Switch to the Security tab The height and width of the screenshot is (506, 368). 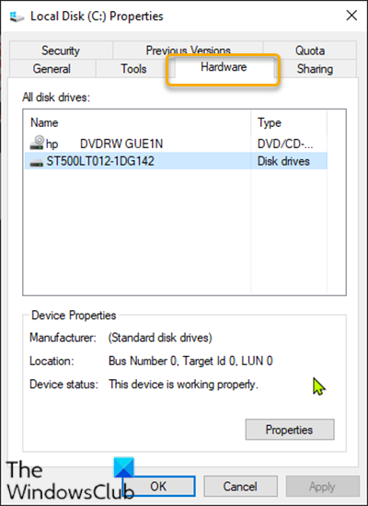[x=61, y=51]
